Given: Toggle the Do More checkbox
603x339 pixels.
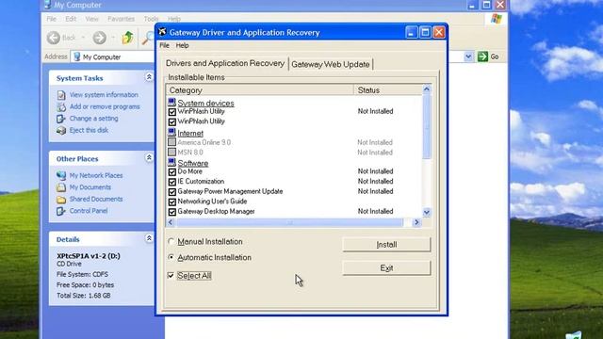Looking at the screenshot, I should click(x=171, y=171).
